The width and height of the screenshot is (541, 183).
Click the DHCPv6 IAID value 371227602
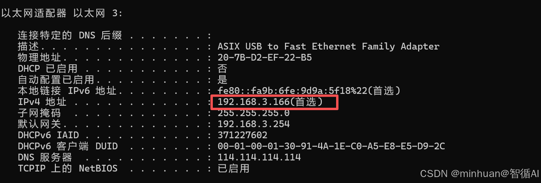pos(242,135)
